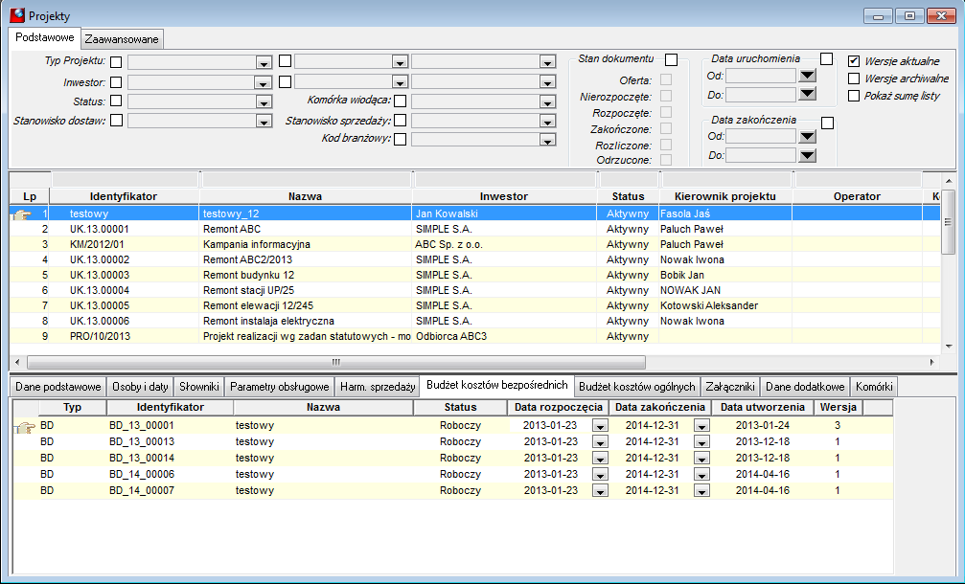Click project list vertical scrollbar down arrow

point(949,347)
